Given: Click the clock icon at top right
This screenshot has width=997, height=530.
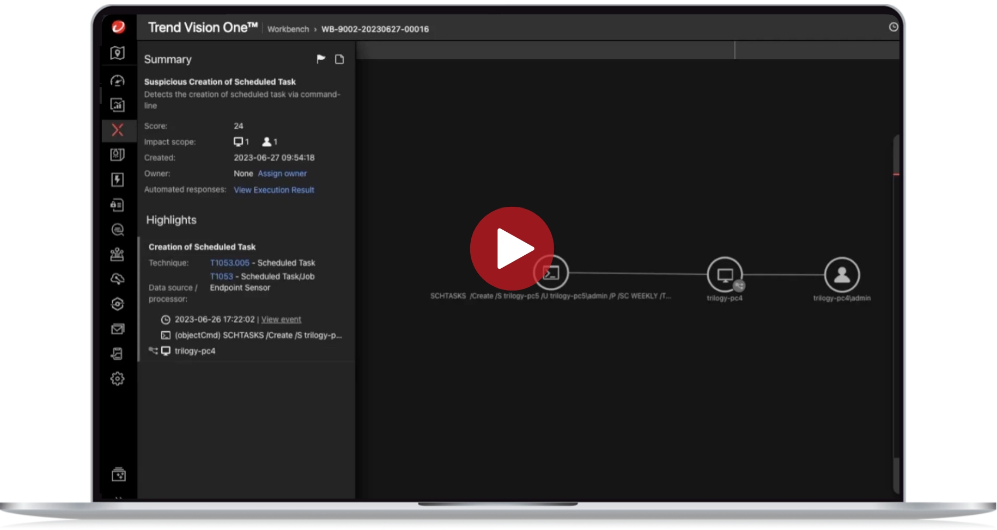Looking at the screenshot, I should (x=893, y=27).
